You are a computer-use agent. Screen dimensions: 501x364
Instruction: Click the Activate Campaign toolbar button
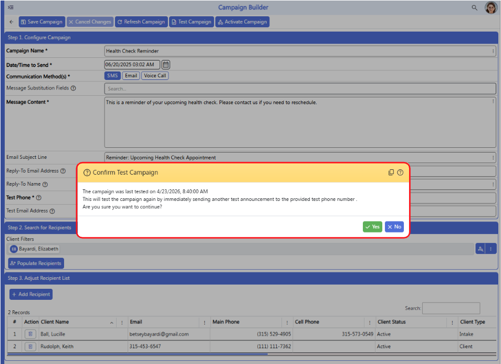[243, 22]
